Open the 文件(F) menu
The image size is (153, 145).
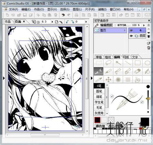coord(14,9)
